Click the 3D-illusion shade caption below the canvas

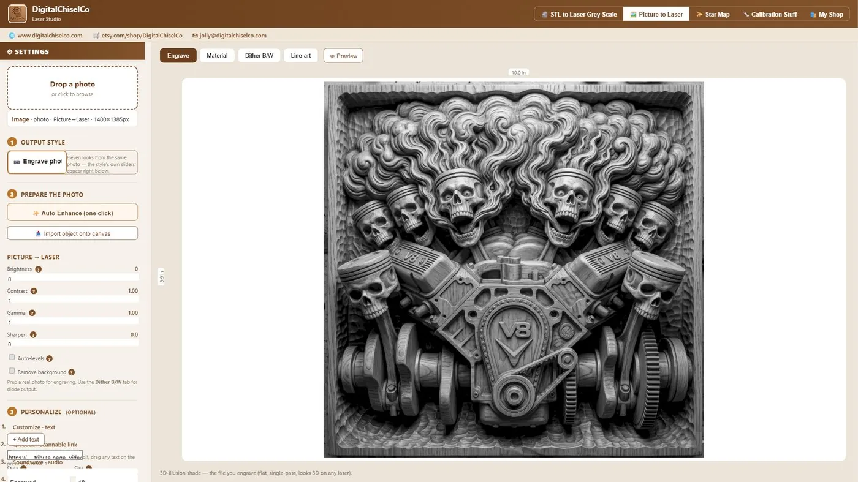pos(256,473)
